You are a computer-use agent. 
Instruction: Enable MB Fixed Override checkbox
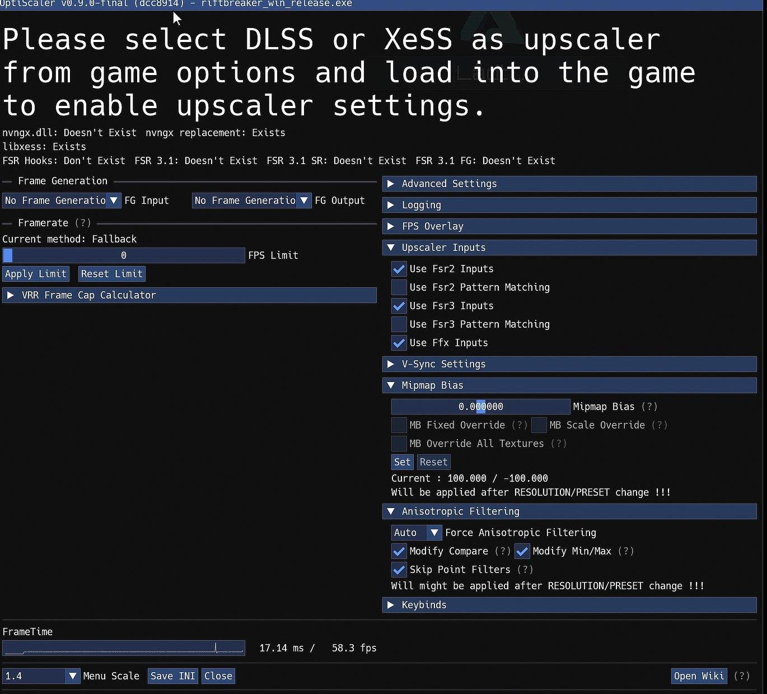(x=399, y=425)
